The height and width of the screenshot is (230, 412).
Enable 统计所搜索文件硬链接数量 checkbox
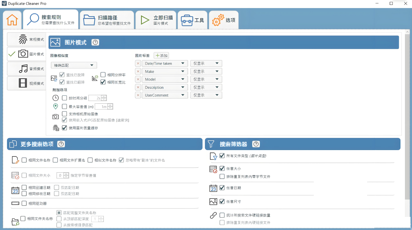click(222, 215)
